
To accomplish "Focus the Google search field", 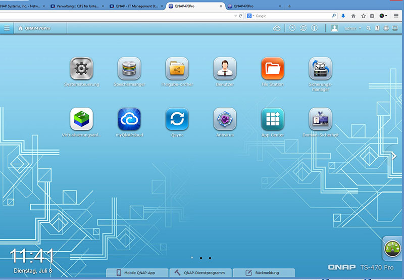I will pos(293,16).
